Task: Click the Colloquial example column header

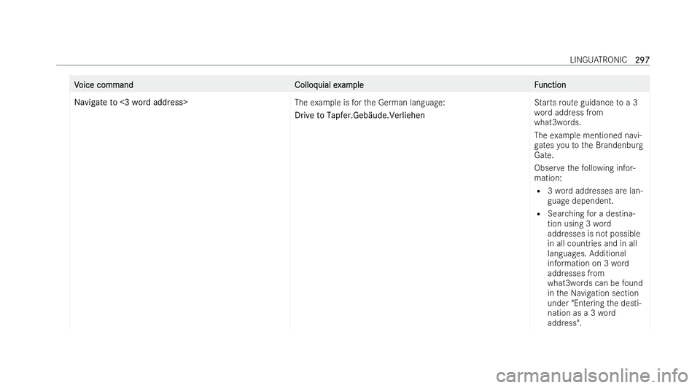Action: coord(329,84)
